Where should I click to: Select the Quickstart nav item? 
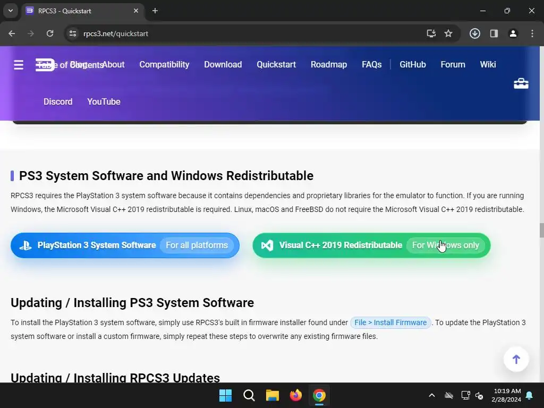[x=276, y=64]
